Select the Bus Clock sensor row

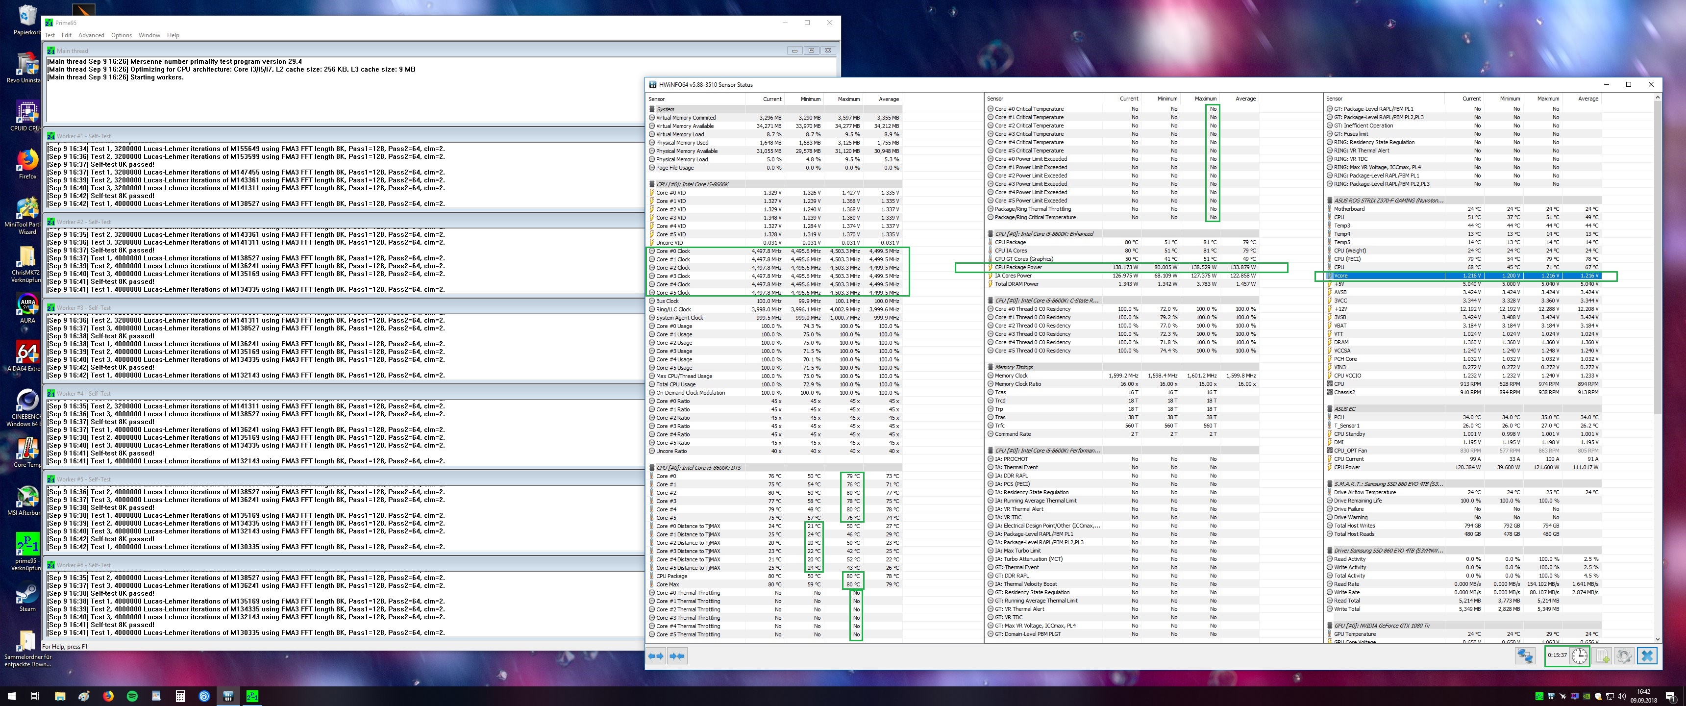(x=775, y=301)
